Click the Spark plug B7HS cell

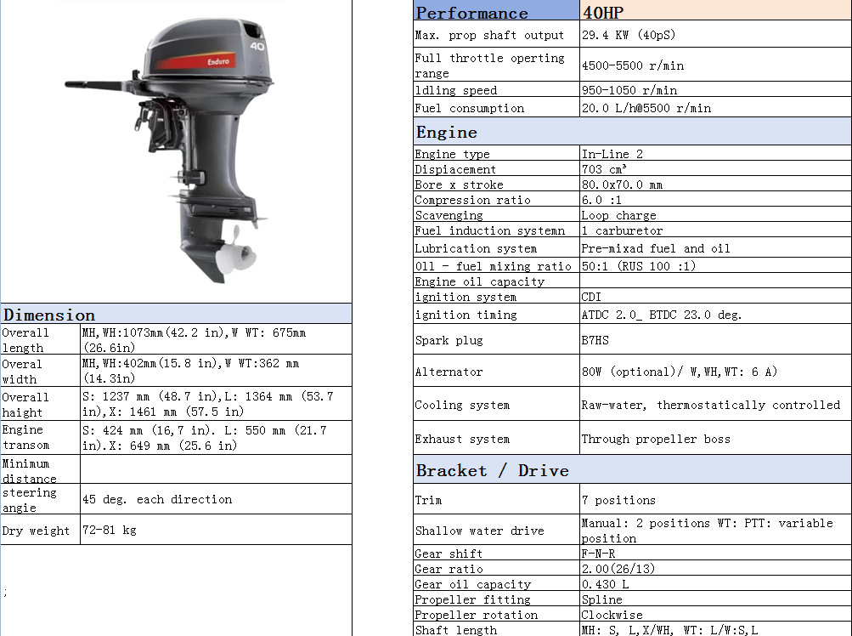(595, 340)
